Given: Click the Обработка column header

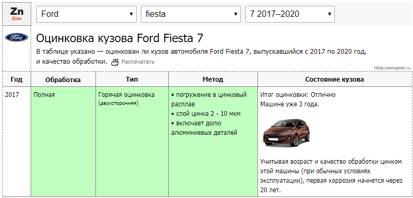Looking at the screenshot, I should click(x=63, y=80).
